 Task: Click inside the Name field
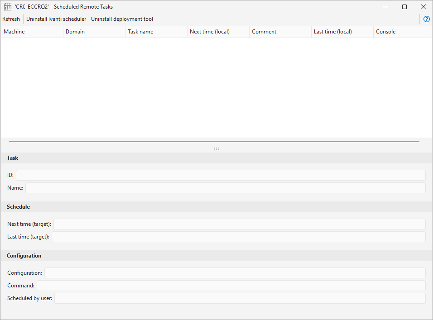coord(225,187)
